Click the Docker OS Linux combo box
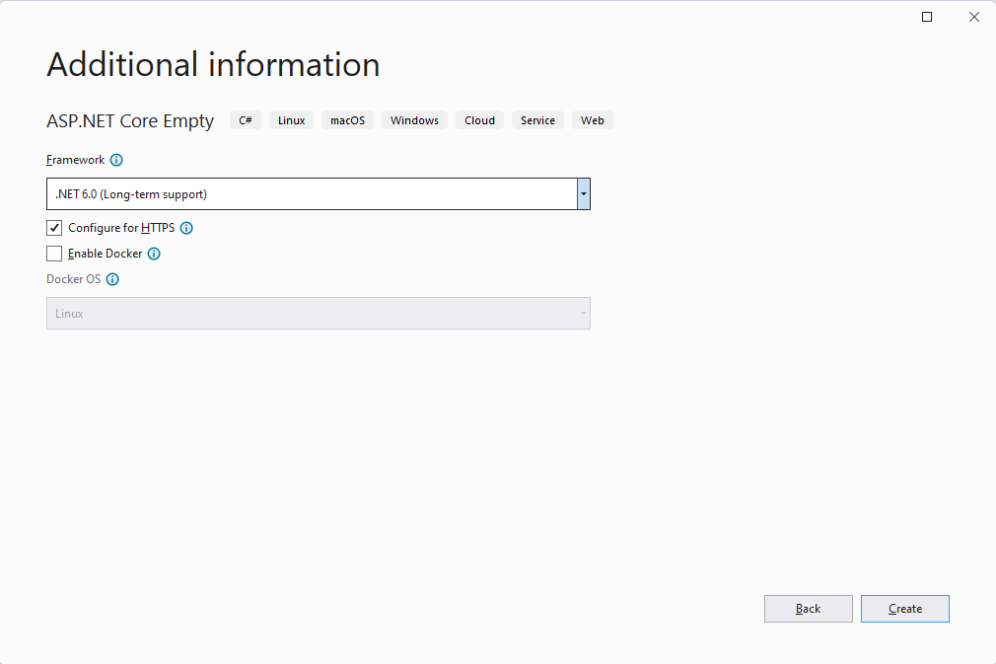The height and width of the screenshot is (664, 996). 319,314
